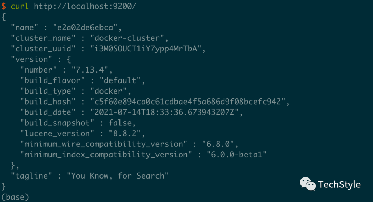
Task: Click the 6.0.0-beta1 index compatibility value
Action: tap(236, 155)
